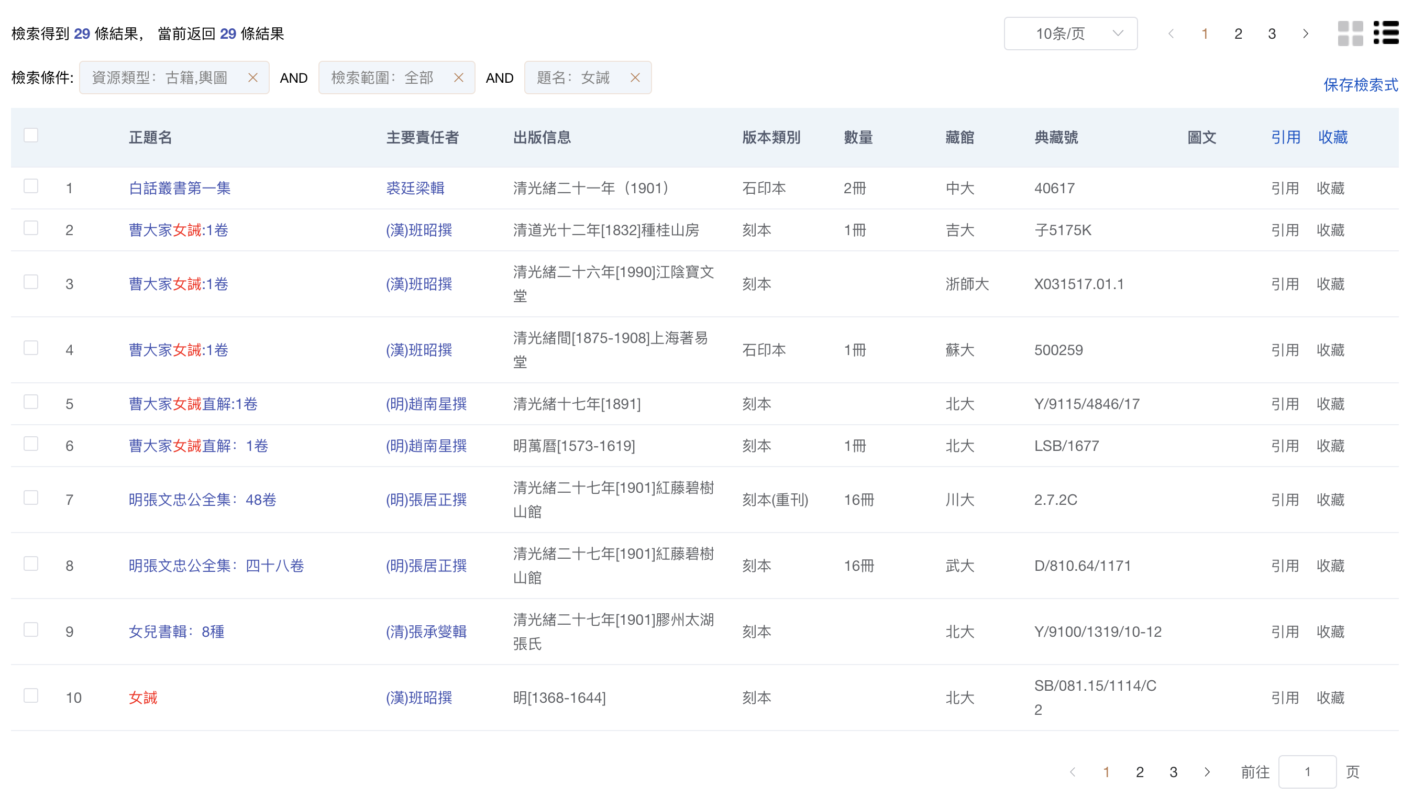Click call number LSB/1677

coord(1066,446)
